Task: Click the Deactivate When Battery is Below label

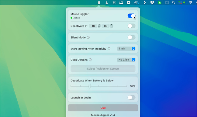Action: click(92, 81)
